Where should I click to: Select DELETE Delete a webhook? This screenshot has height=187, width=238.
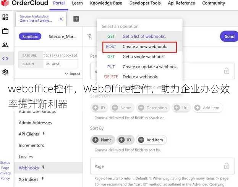[x=140, y=77]
